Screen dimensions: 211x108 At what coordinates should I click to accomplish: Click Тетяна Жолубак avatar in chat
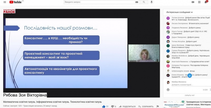tap(168, 42)
